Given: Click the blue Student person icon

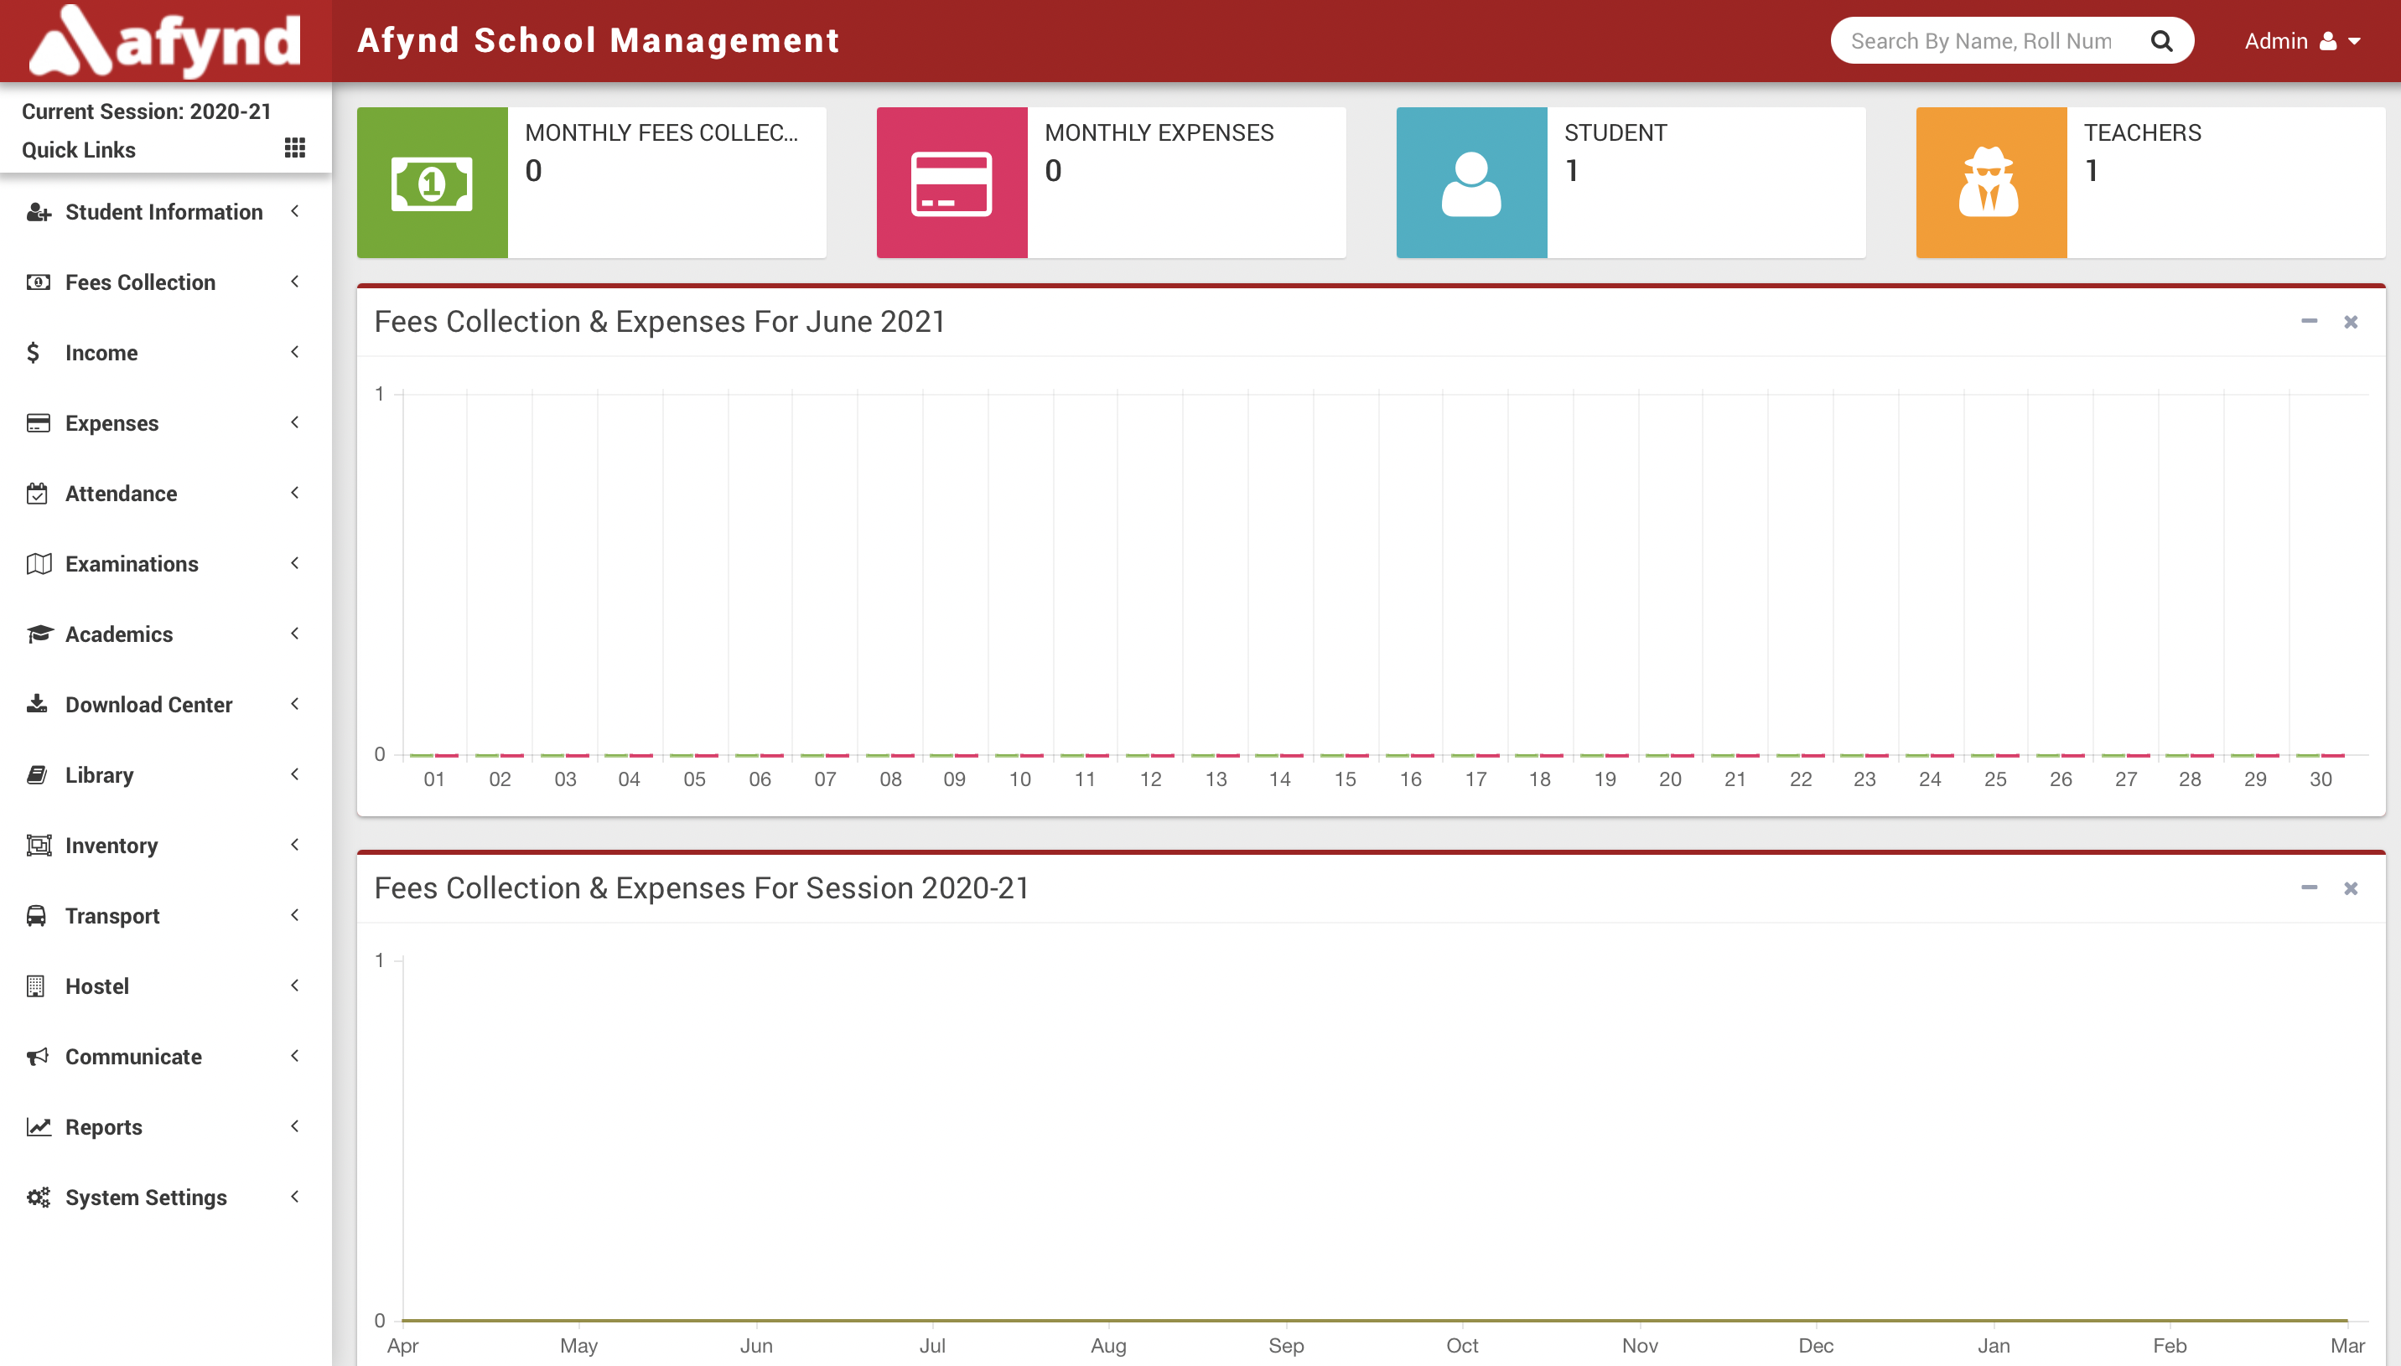Looking at the screenshot, I should tap(1470, 183).
